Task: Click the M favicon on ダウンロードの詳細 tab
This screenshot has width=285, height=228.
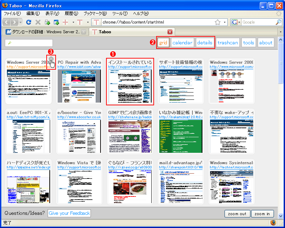Action: coord(8,32)
